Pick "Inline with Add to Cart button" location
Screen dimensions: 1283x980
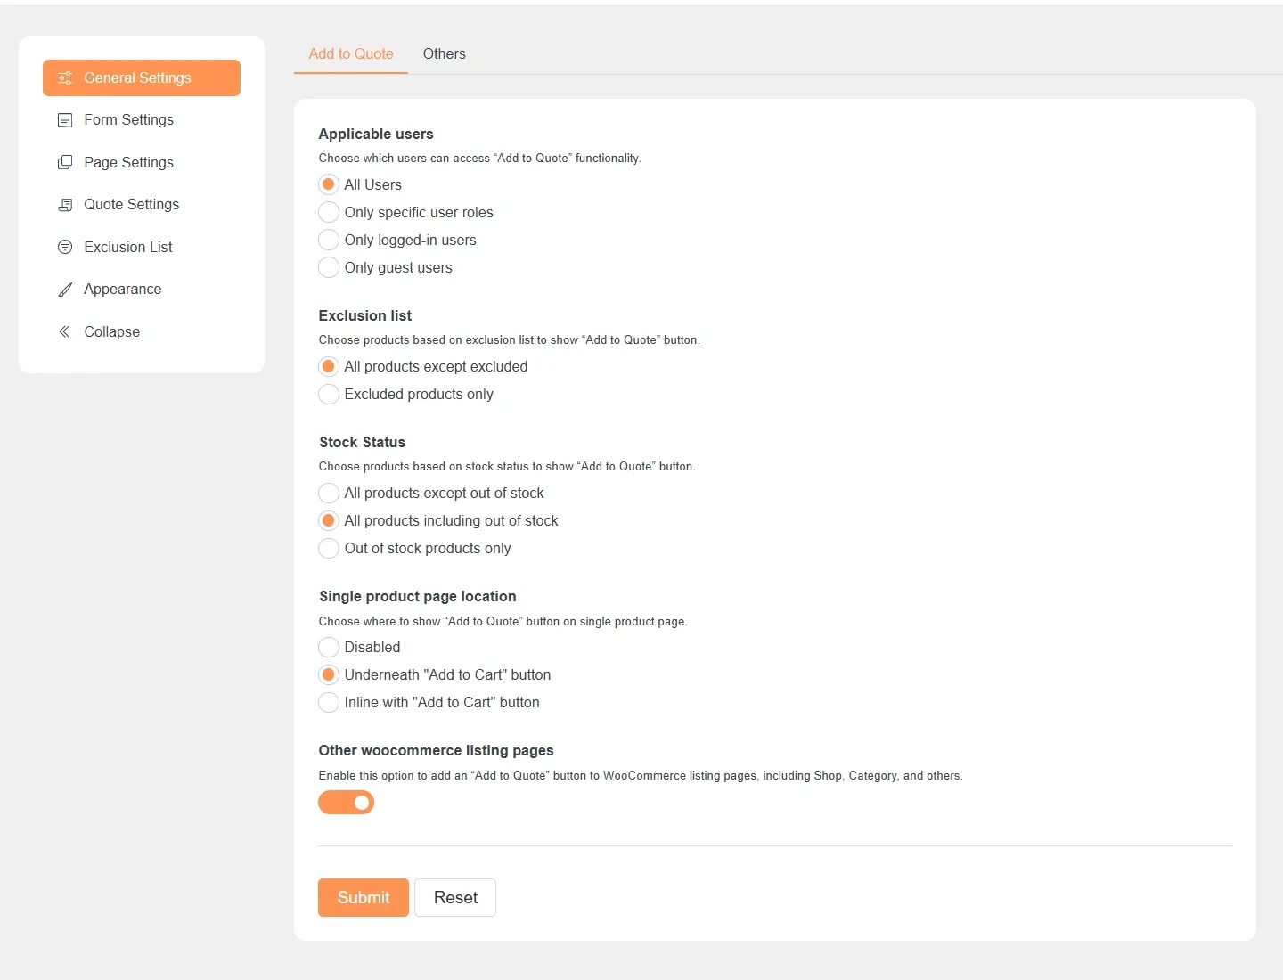point(329,702)
